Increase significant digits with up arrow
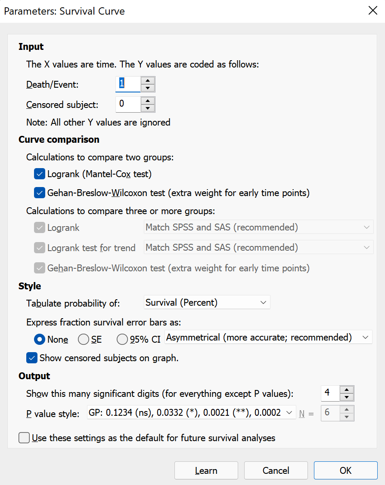Viewport: 385px width, 485px height. [347, 389]
